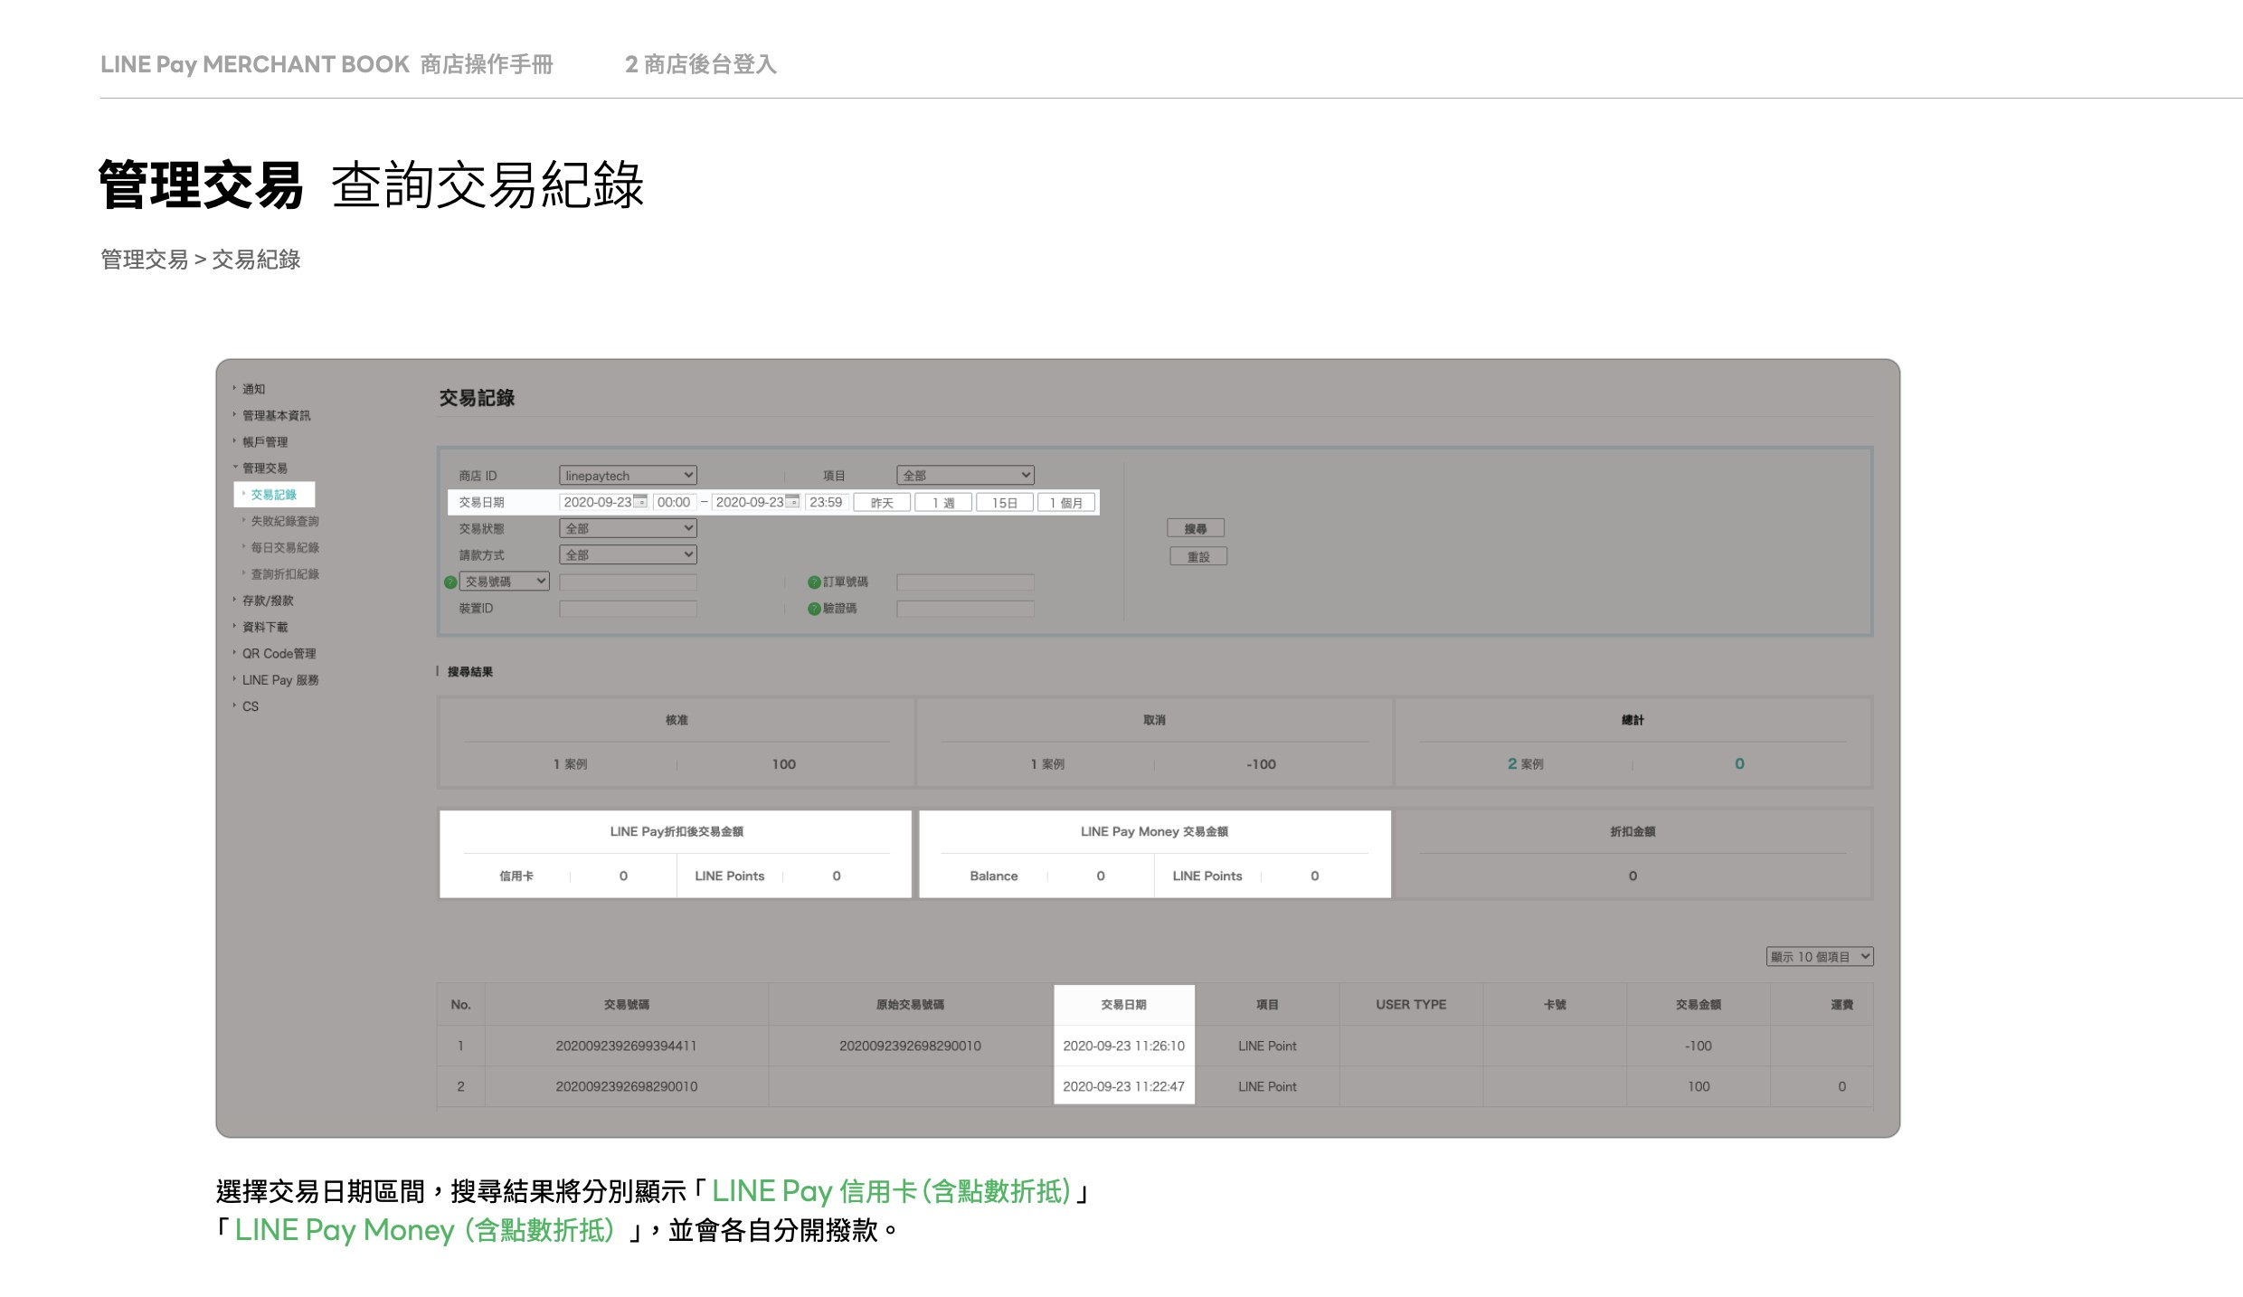Open the end date calendar picker icon
2243x1297 pixels.
[x=792, y=501]
